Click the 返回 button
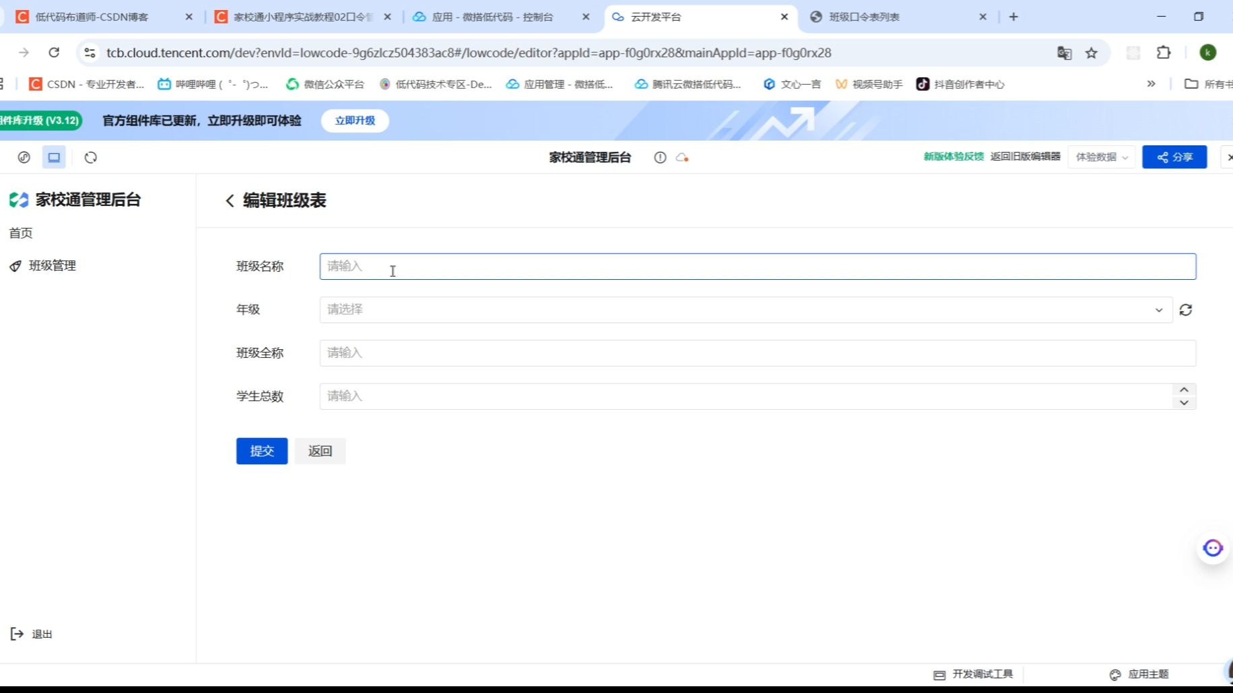 click(x=320, y=451)
